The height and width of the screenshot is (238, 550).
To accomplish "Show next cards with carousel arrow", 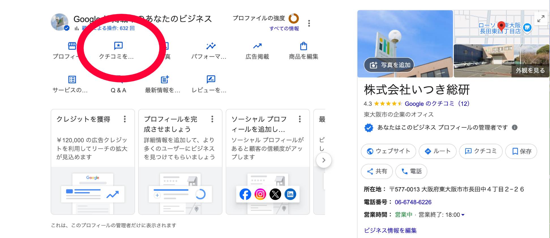I will coord(324,160).
